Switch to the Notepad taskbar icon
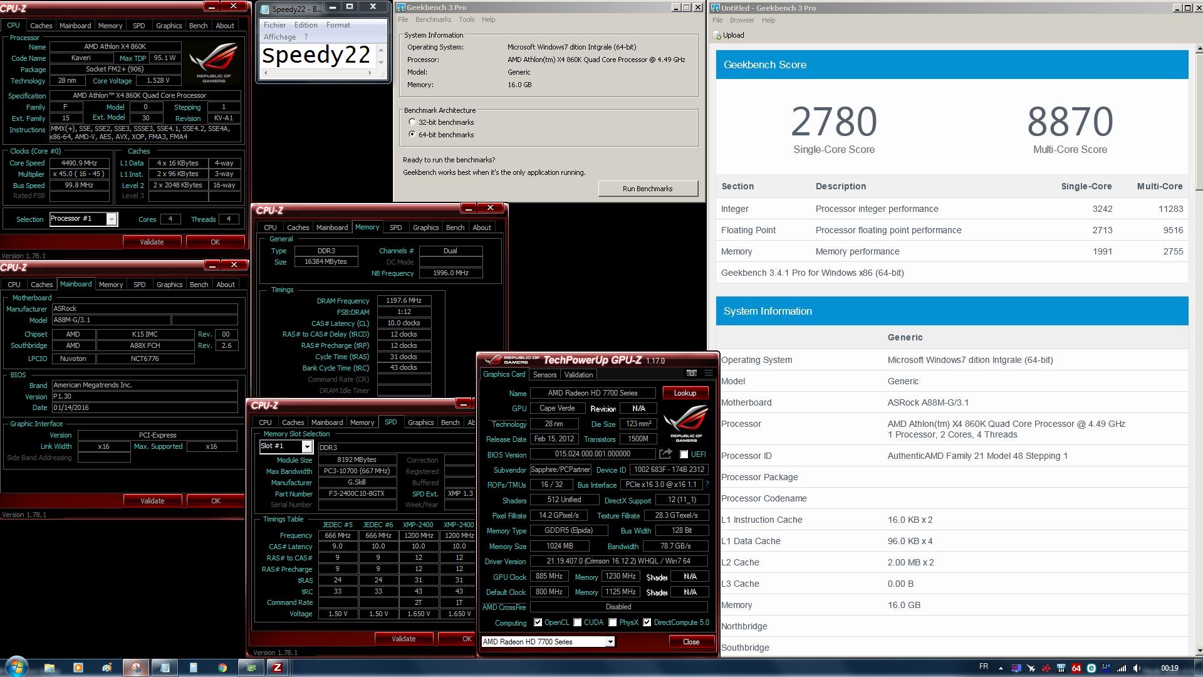This screenshot has width=1203, height=677. [x=165, y=668]
